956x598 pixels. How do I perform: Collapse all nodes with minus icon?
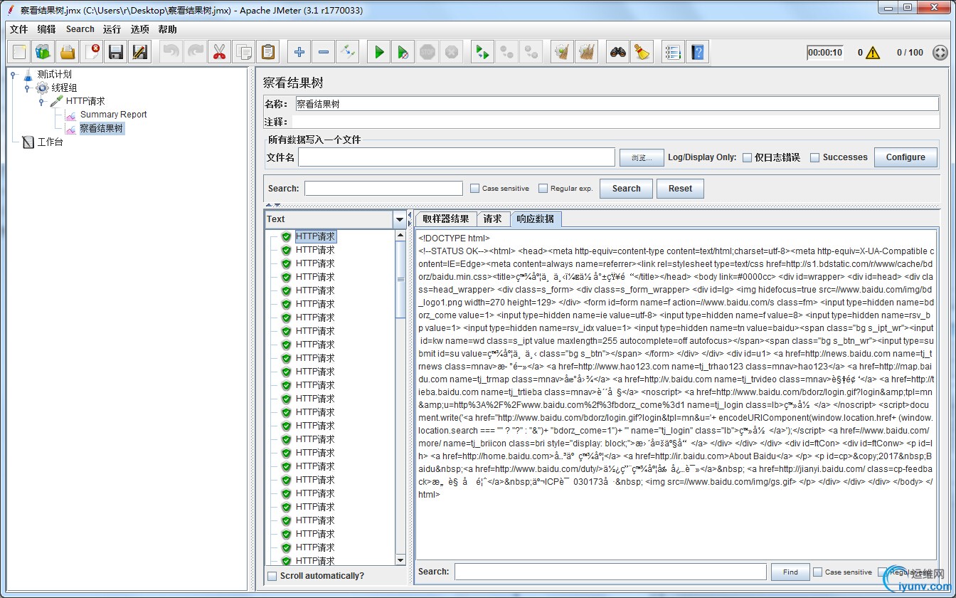click(x=323, y=52)
